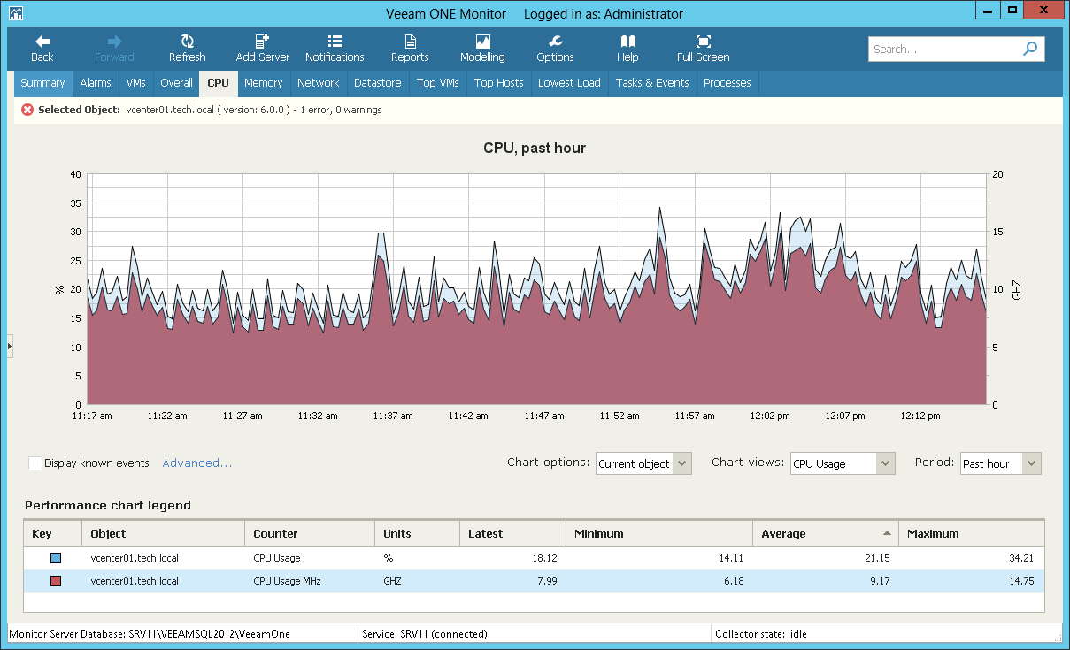Open the Datastore tab

point(377,83)
